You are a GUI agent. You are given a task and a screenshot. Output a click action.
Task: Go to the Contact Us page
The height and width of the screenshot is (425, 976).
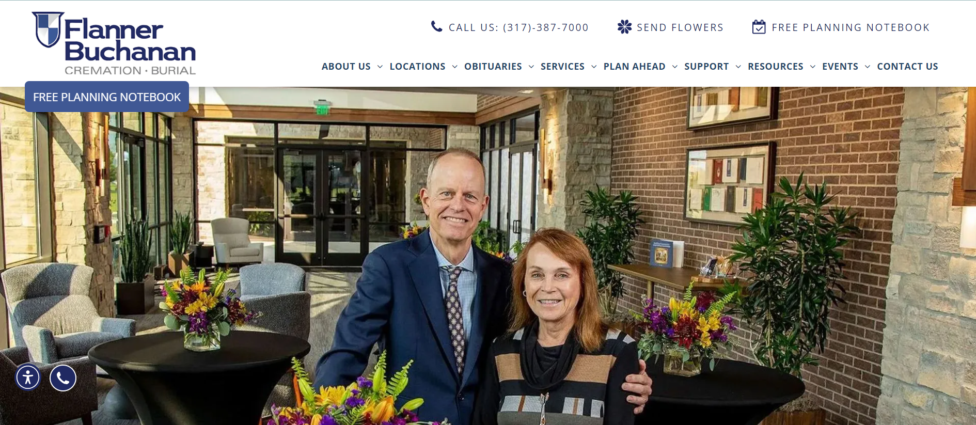pos(907,67)
